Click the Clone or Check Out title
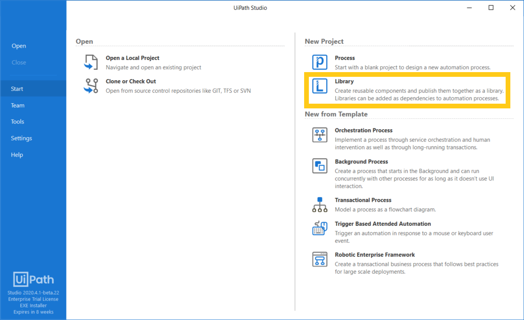The image size is (524, 320). click(131, 81)
